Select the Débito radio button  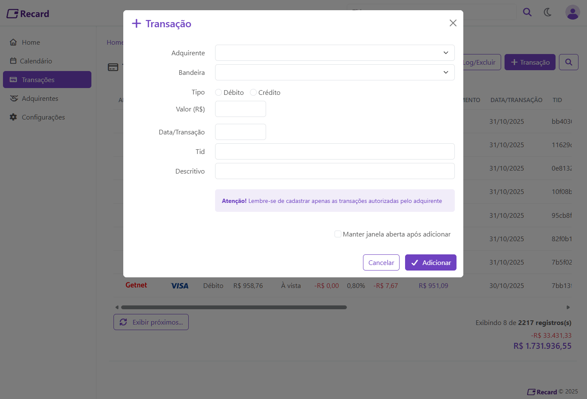218,92
